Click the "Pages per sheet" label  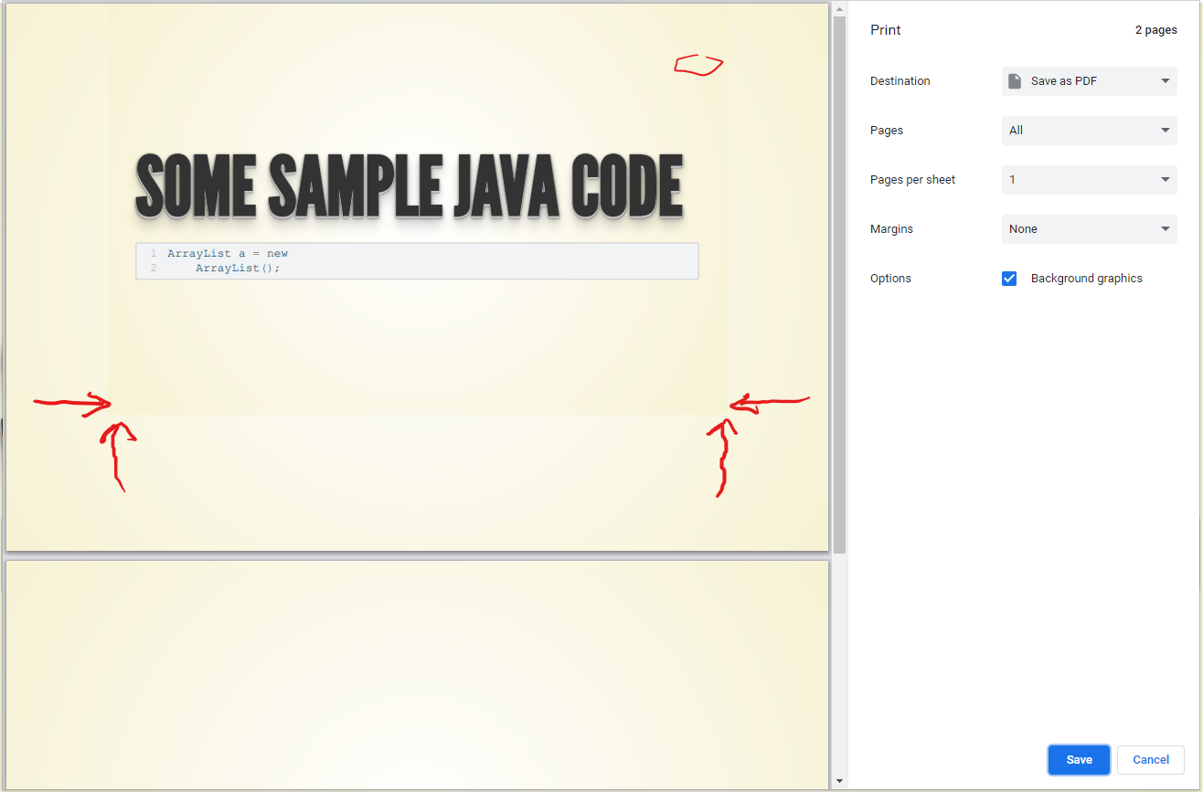(x=913, y=180)
